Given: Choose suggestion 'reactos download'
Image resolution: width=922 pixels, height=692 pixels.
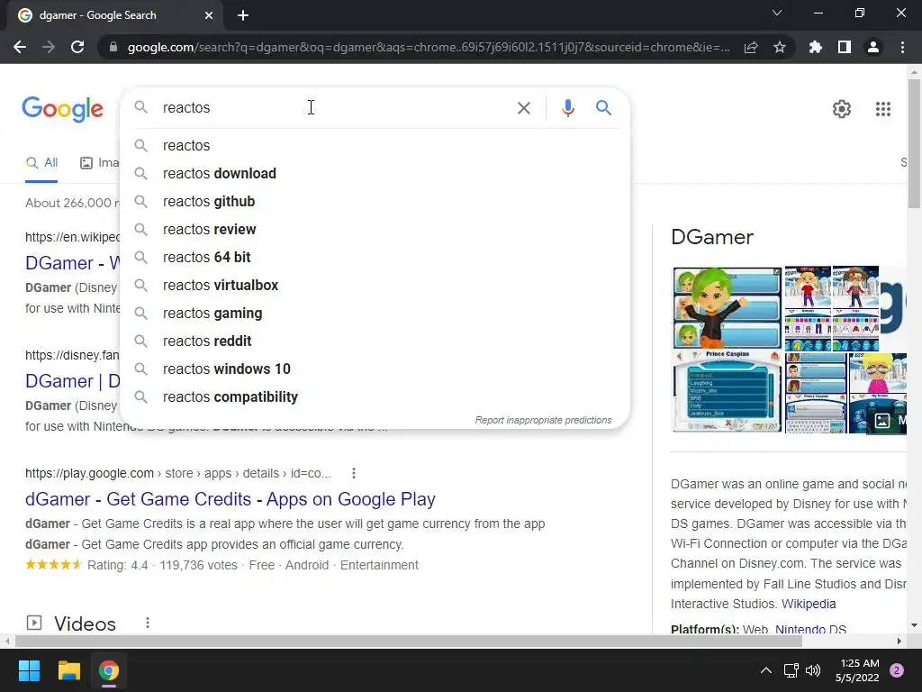Looking at the screenshot, I should (375, 174).
